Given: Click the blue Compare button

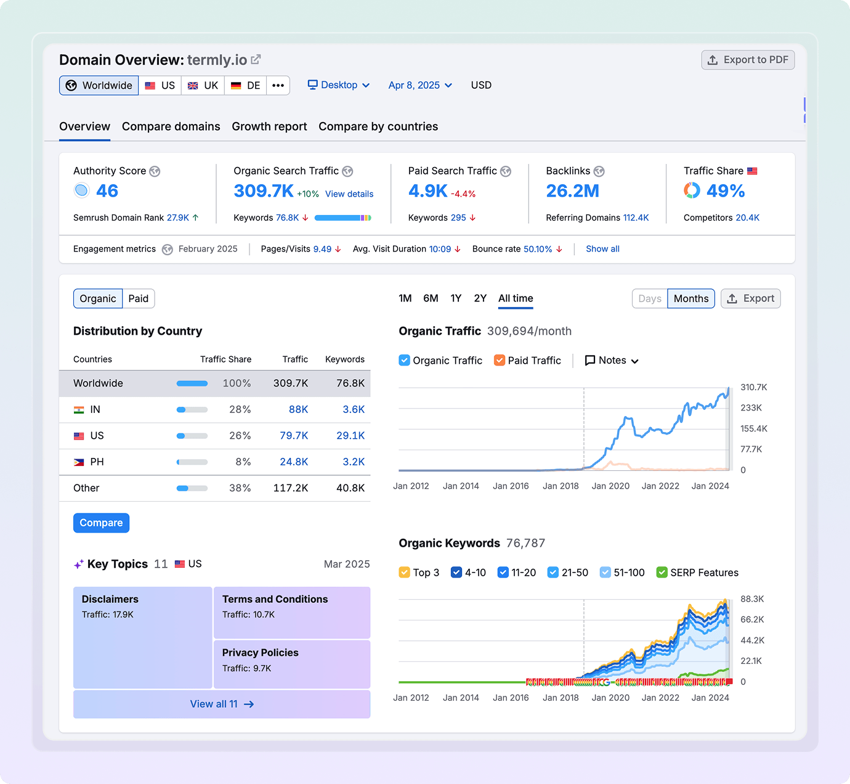Looking at the screenshot, I should (101, 523).
